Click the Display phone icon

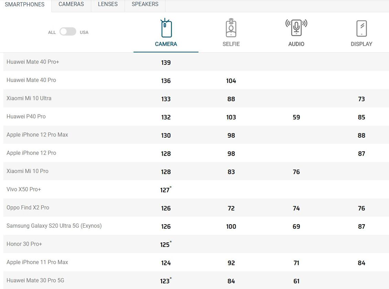361,29
